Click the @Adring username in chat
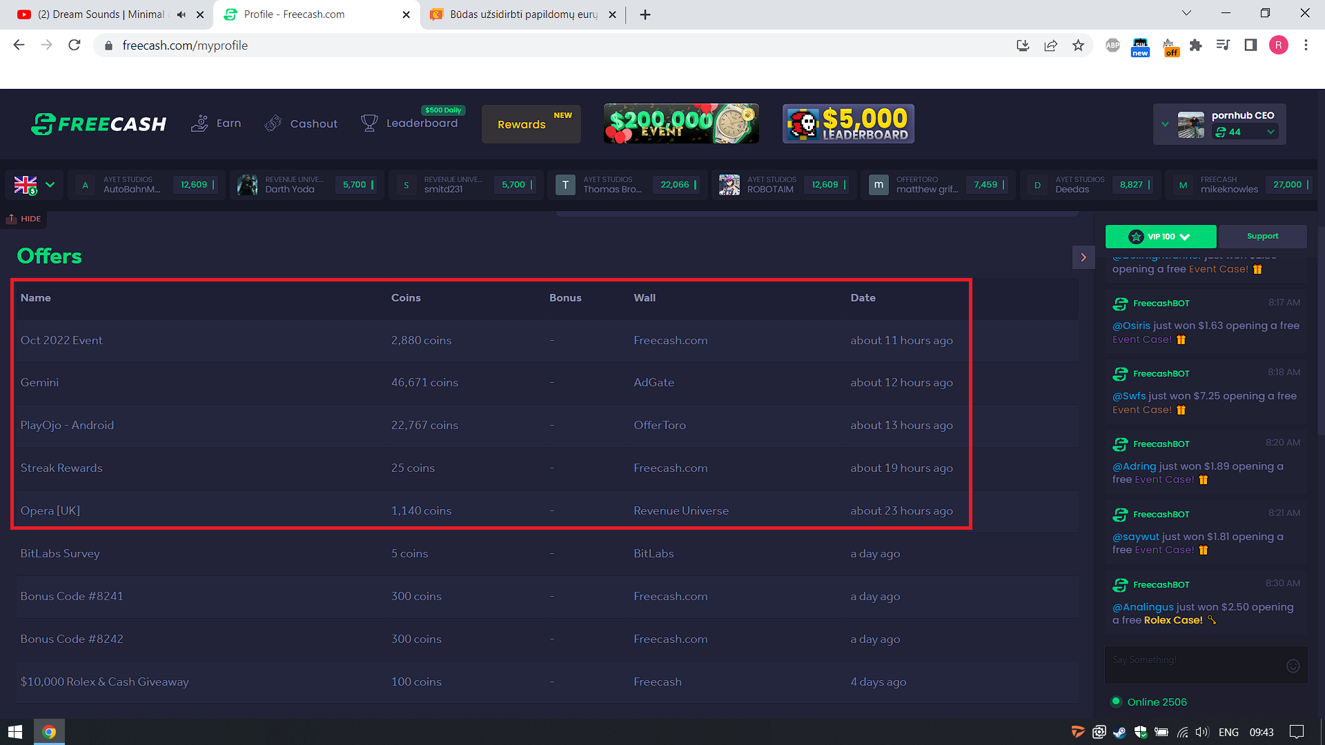This screenshot has height=745, width=1325. point(1134,466)
